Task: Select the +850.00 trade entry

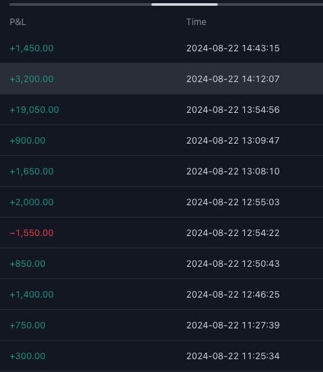Action: point(161,264)
